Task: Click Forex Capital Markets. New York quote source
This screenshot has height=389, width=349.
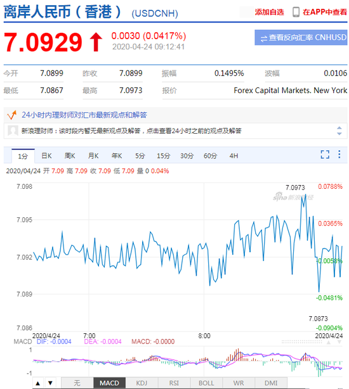Action: (291, 91)
